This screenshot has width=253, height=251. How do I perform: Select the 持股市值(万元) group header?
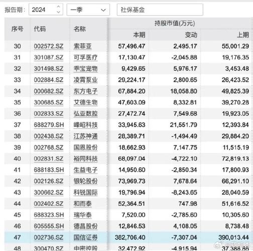[175, 23]
